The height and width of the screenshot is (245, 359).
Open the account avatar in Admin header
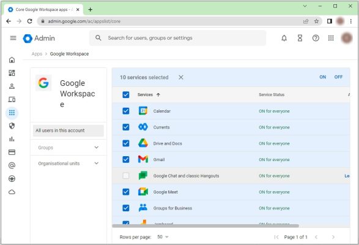point(347,38)
